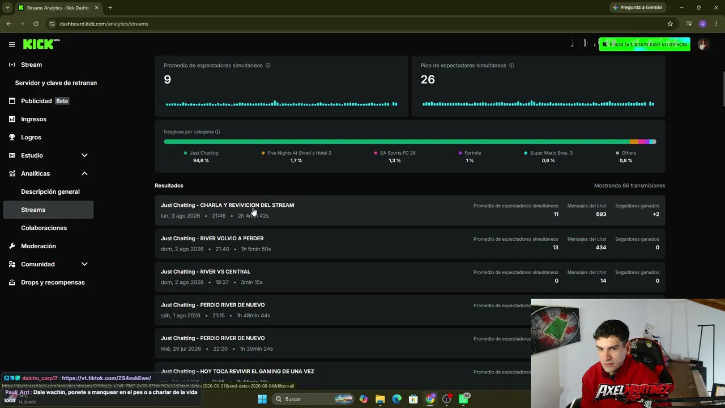The width and height of the screenshot is (725, 408).
Task: Open the hamburger menu beside the Kick logo
Action: (x=12, y=44)
